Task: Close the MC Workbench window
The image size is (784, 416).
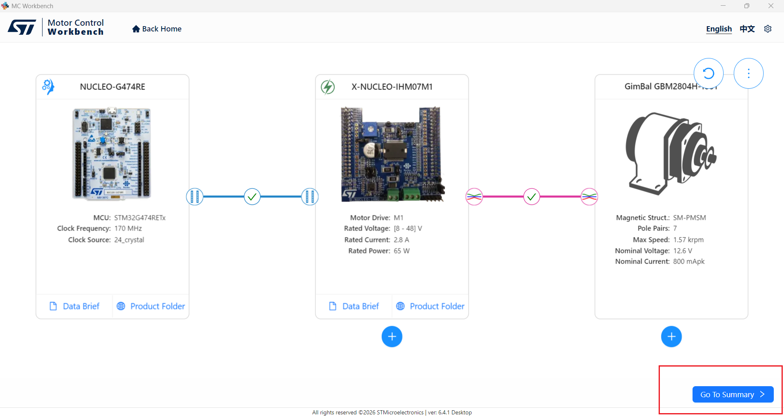Action: click(771, 6)
